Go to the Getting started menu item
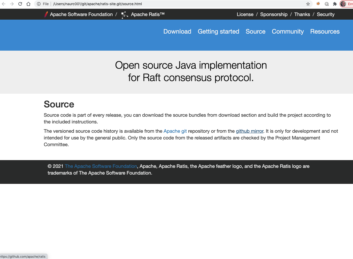 pyautogui.click(x=218, y=32)
